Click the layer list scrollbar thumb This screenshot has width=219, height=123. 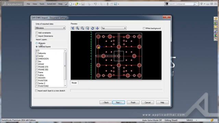[x=65, y=66]
